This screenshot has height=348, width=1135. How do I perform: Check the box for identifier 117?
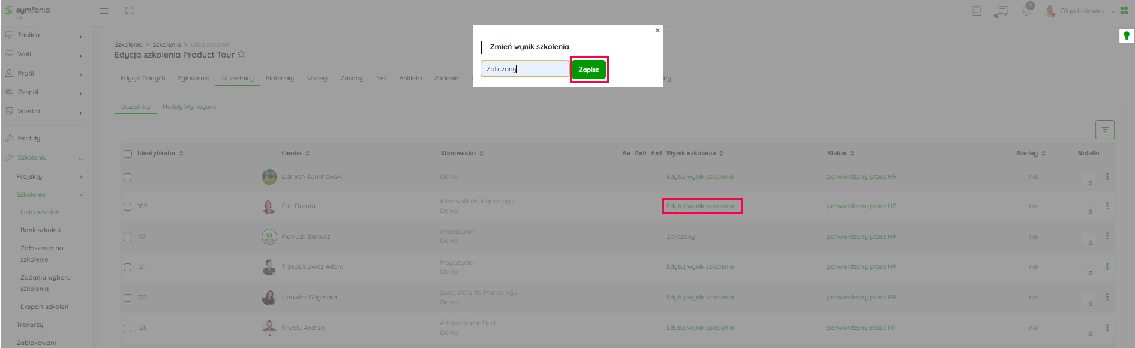coord(127,237)
